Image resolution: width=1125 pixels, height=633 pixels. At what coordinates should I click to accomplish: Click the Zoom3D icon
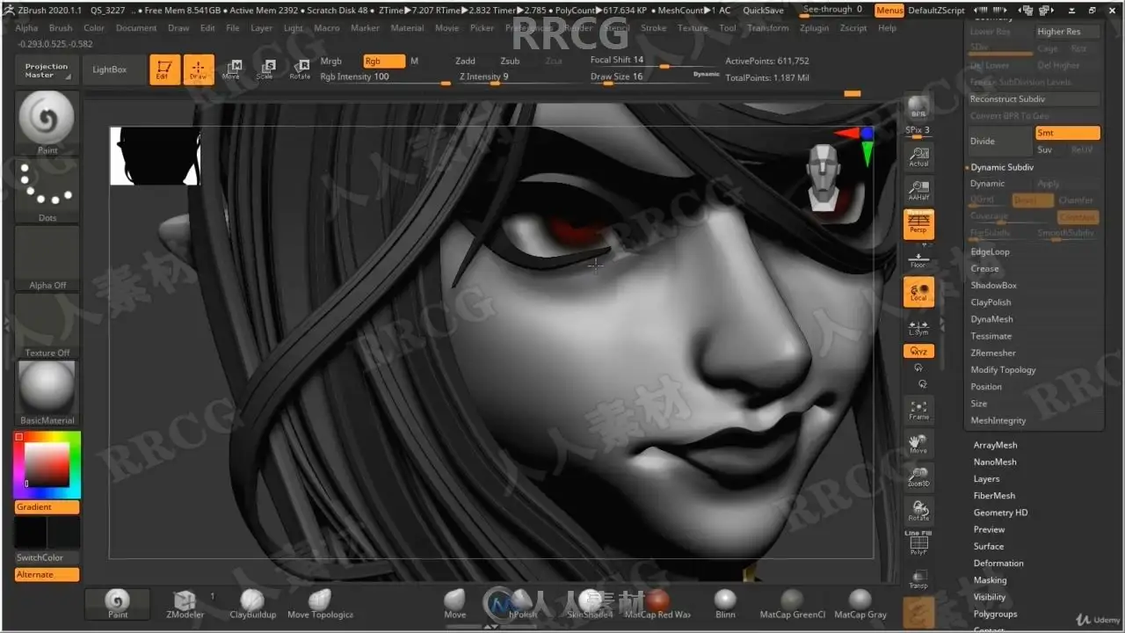pos(918,477)
